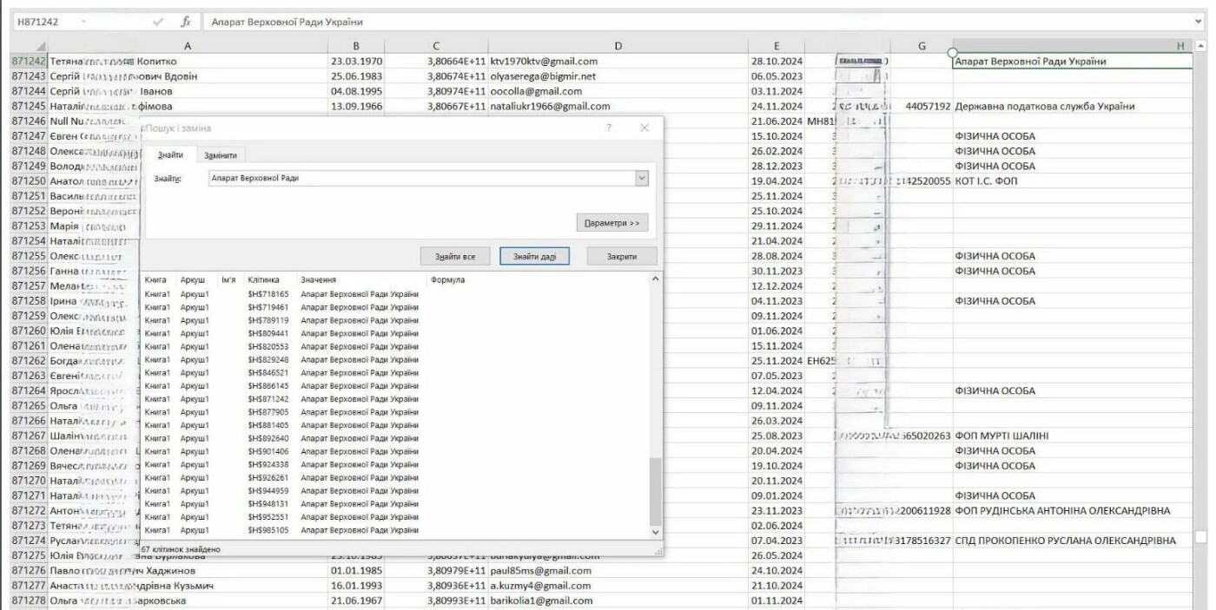Click results list scroll up arrow
The image size is (1216, 610).
pos(655,279)
